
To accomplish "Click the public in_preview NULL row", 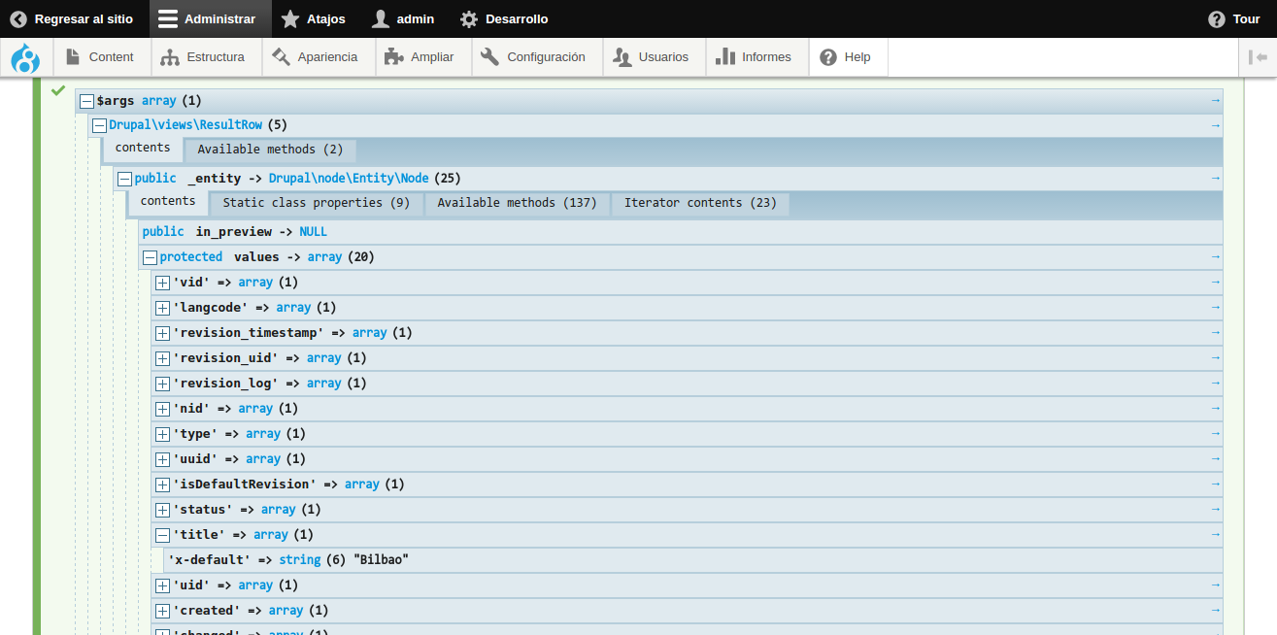I will pyautogui.click(x=681, y=232).
